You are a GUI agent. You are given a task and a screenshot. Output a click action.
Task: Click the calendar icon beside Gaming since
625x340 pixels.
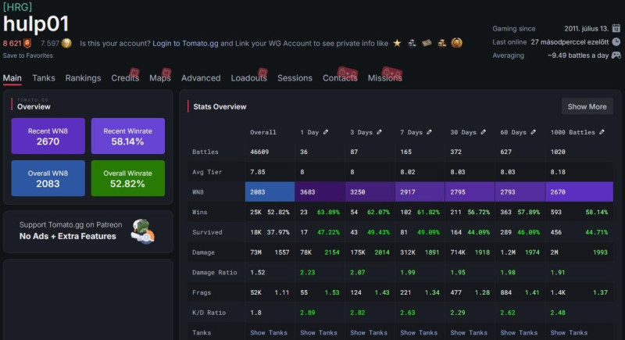pyautogui.click(x=616, y=28)
